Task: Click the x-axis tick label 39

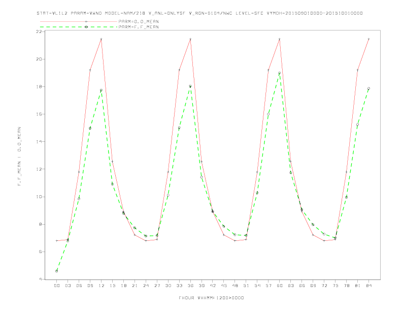Action: [202, 286]
